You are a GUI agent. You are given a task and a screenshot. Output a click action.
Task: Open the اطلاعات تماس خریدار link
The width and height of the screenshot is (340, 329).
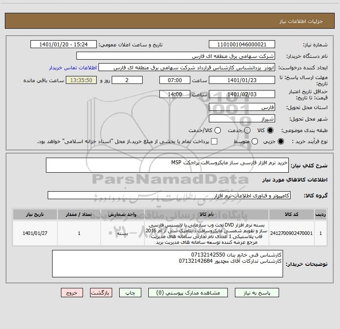[73, 68]
